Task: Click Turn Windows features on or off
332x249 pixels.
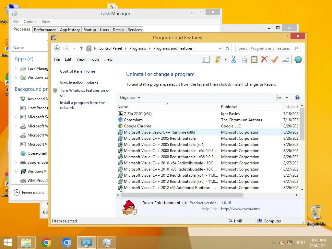Action: (x=85, y=93)
